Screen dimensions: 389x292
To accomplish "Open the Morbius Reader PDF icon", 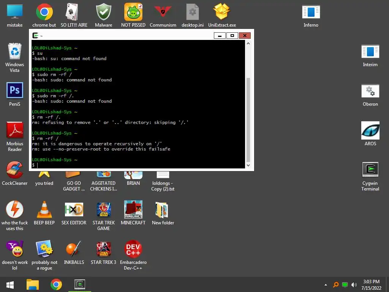I will pyautogui.click(x=15, y=136).
